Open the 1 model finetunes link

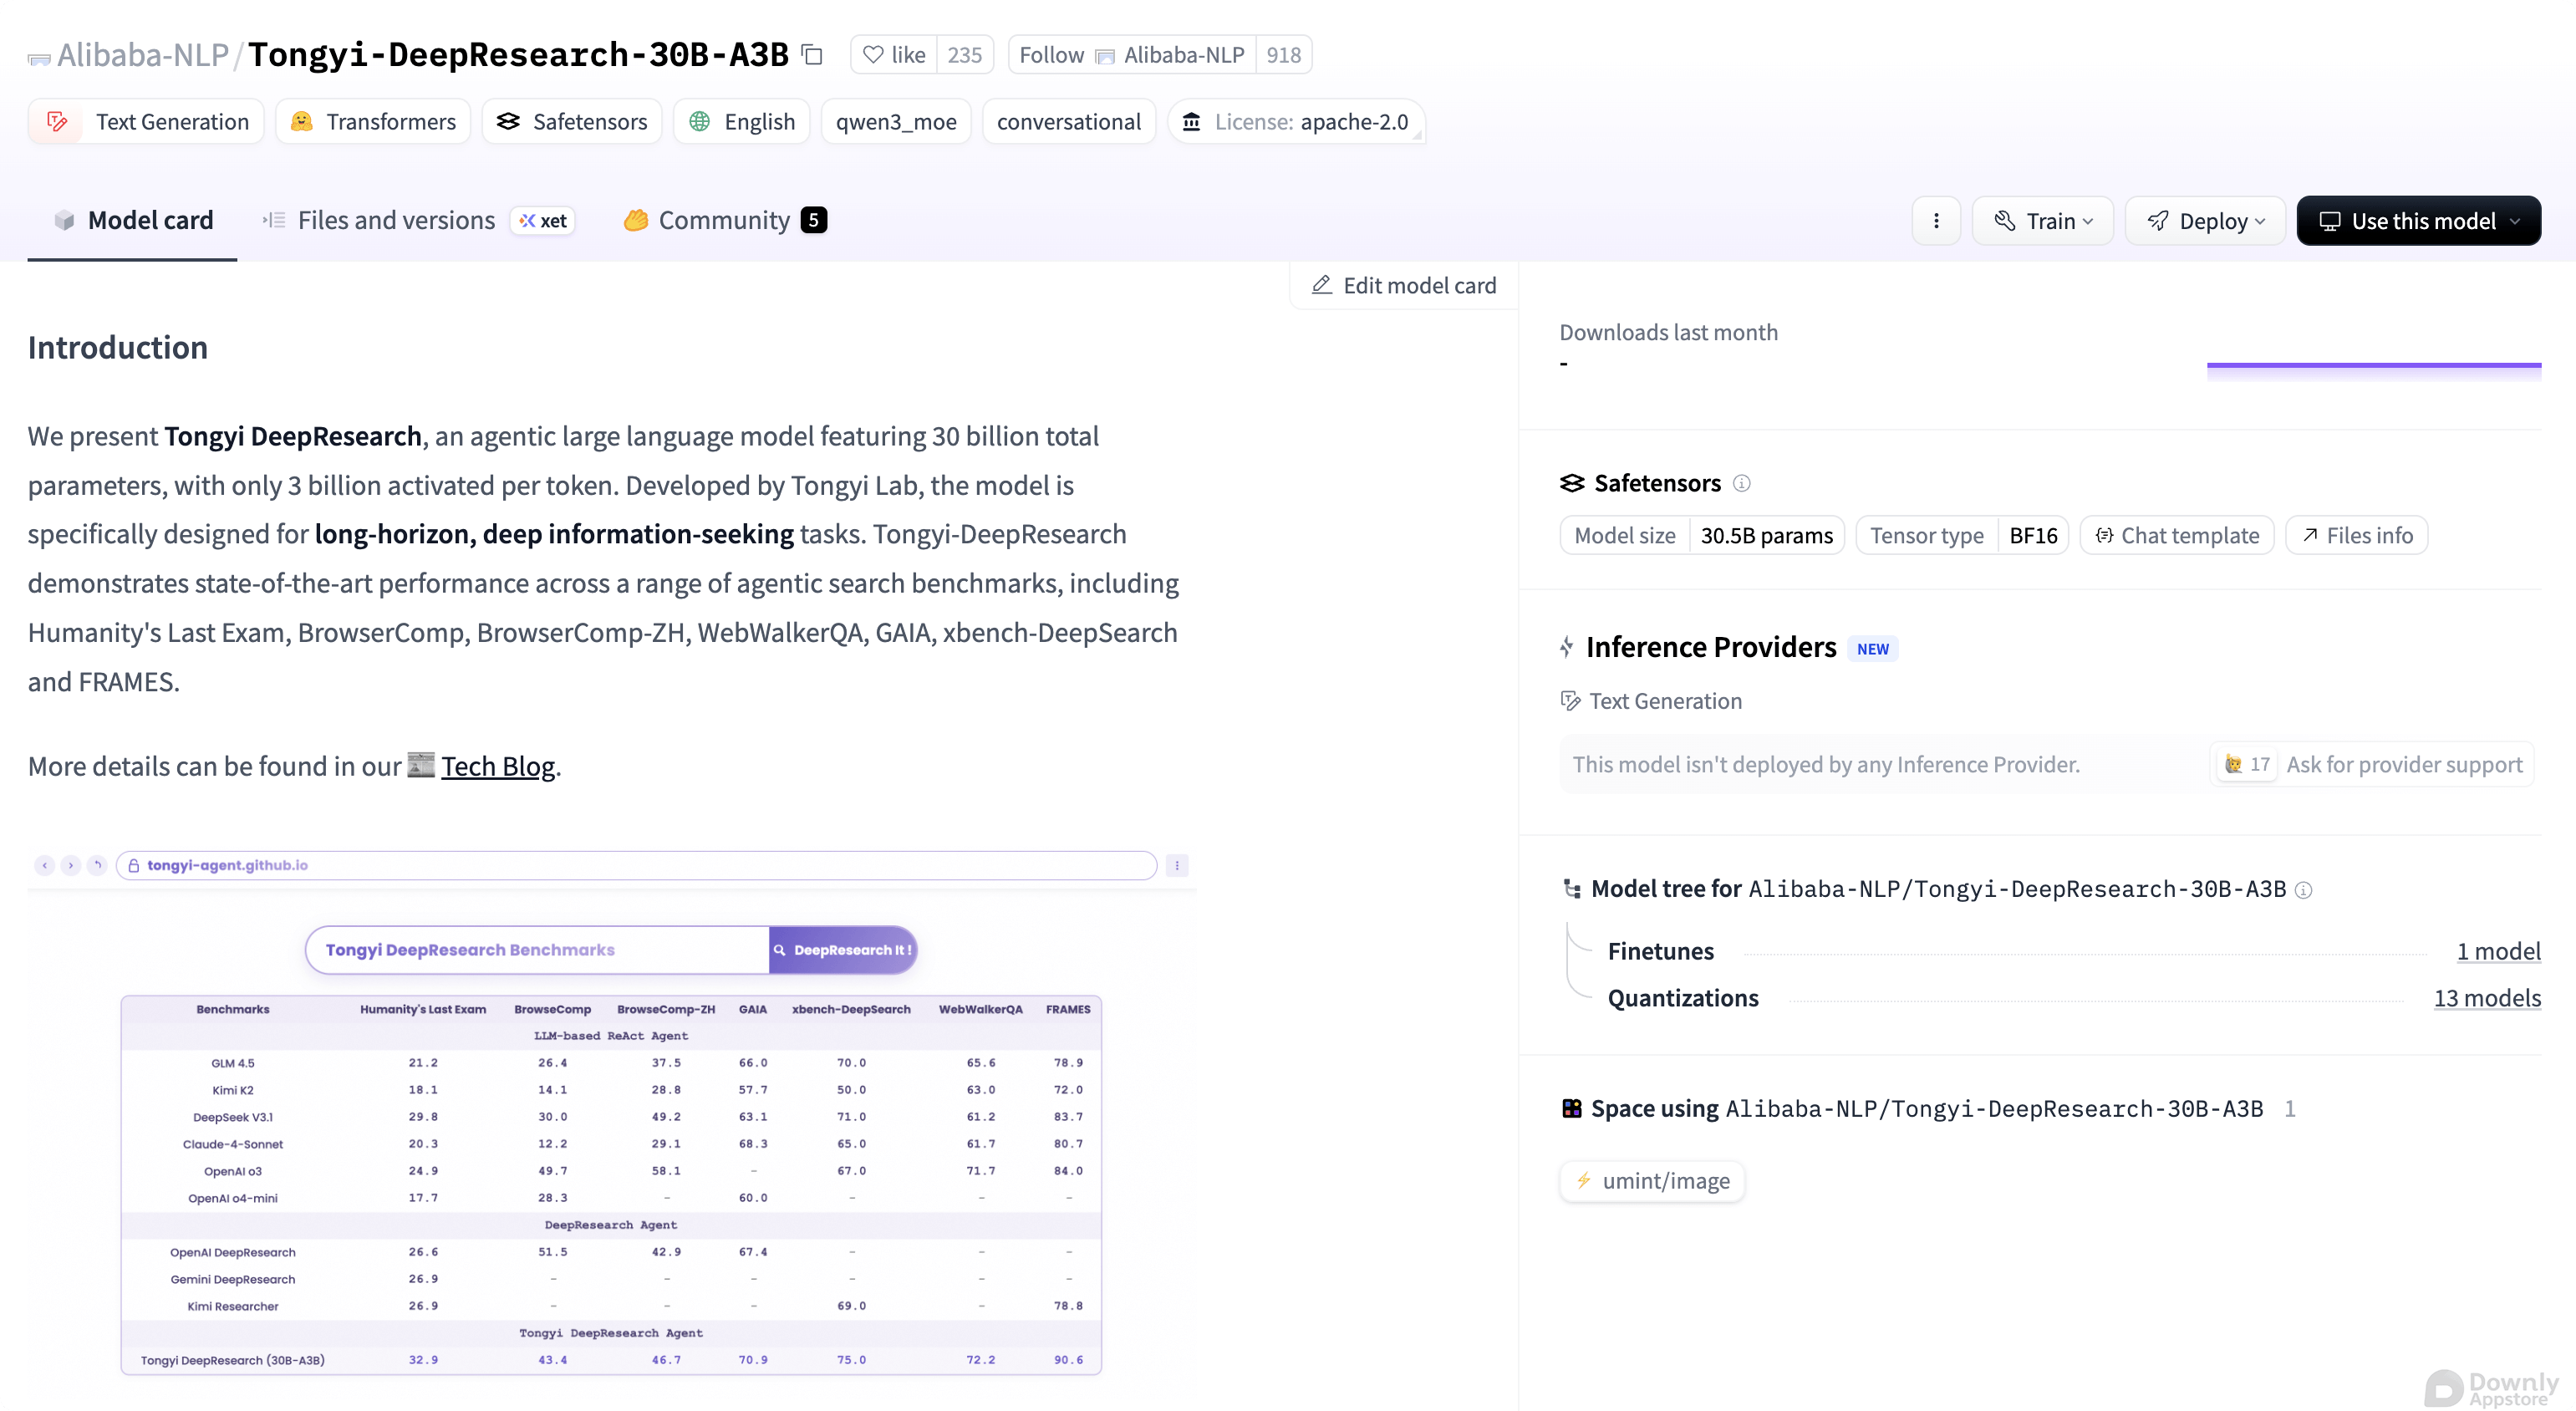click(2498, 951)
